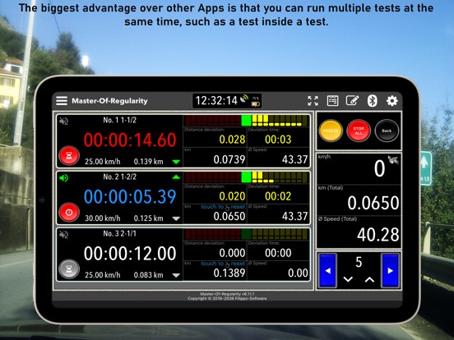Tap touch to reset in test No. 2

(x=223, y=207)
